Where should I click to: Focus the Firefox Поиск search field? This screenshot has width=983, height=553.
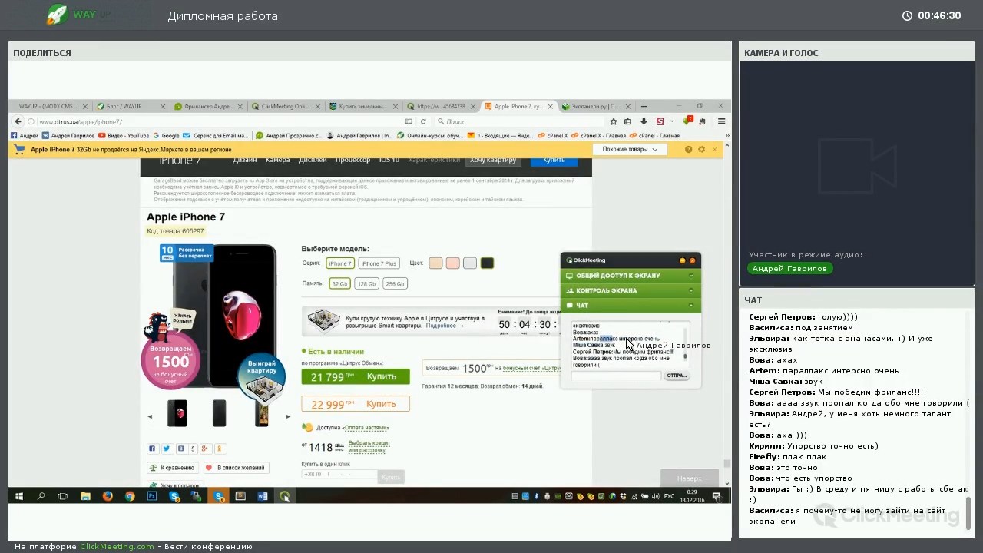click(518, 121)
